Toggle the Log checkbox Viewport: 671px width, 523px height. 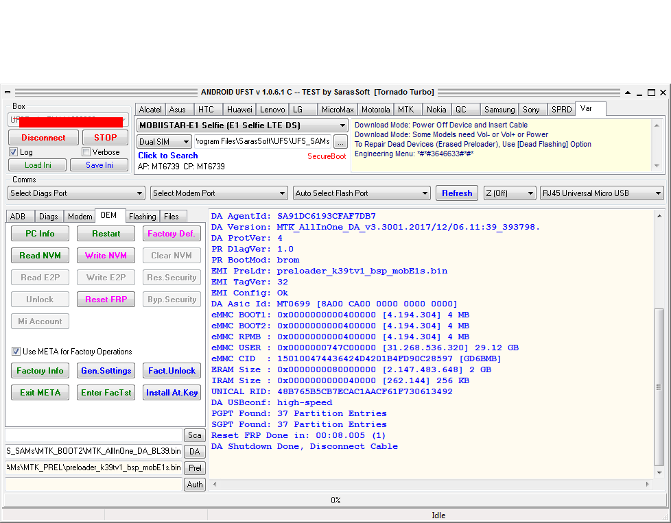coord(13,151)
